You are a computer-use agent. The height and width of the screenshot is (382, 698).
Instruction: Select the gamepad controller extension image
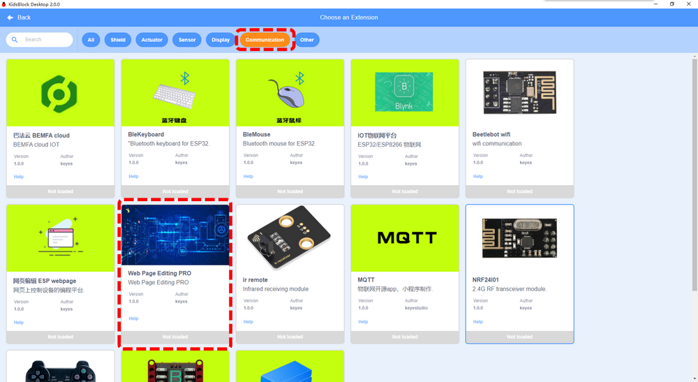(61, 367)
